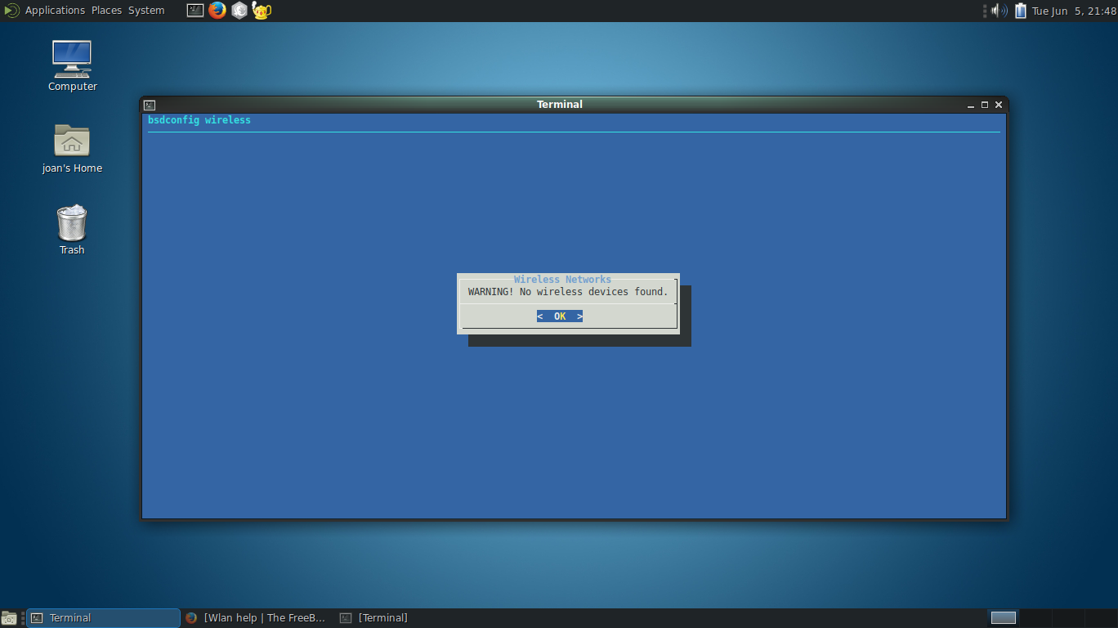Open the volume control icon

coord(999,11)
